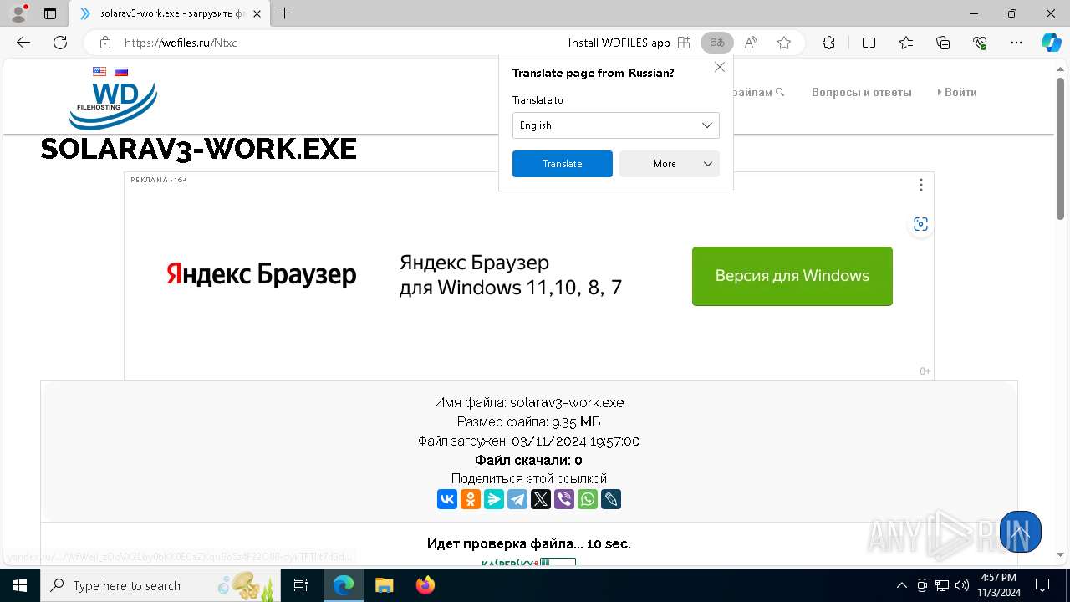The width and height of the screenshot is (1070, 602).
Task: Click the scroll-to-top round button
Action: pyautogui.click(x=1020, y=532)
